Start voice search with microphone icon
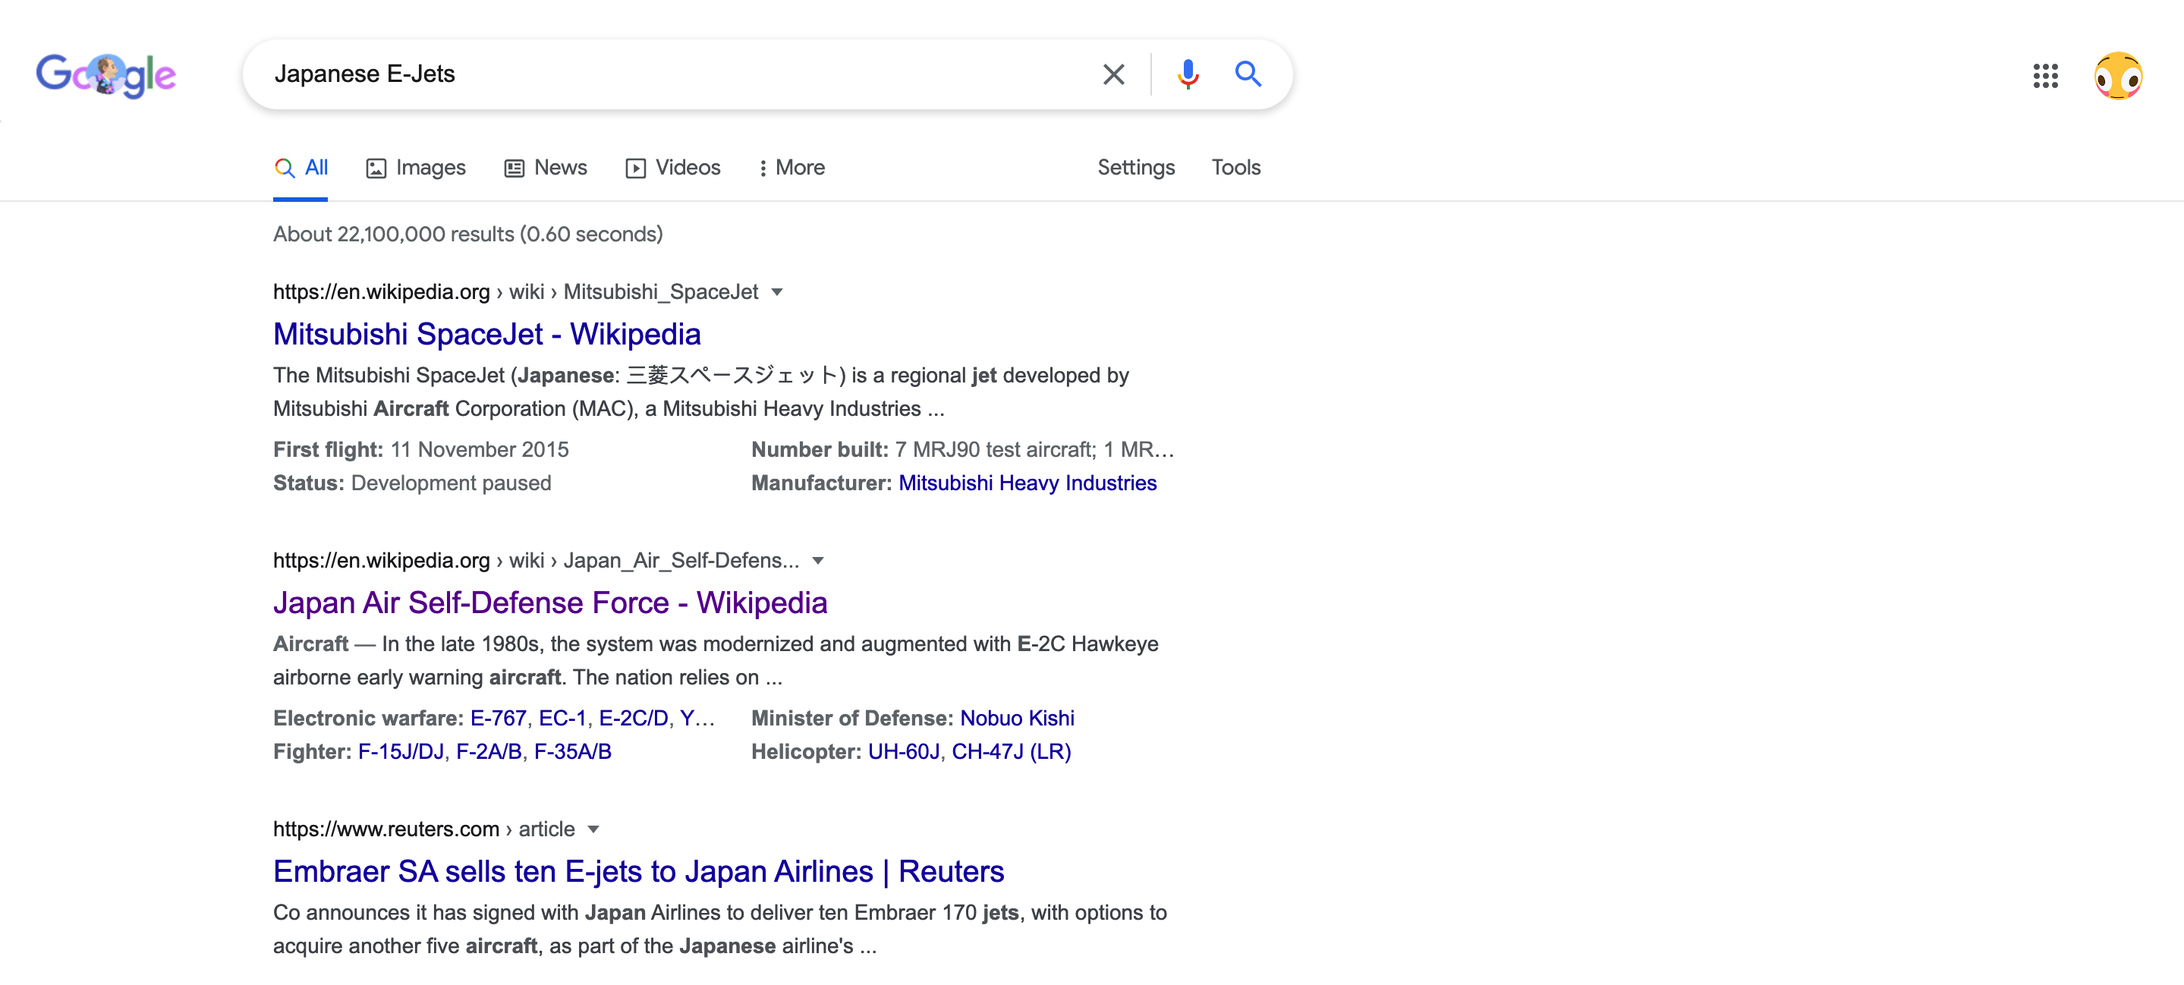The height and width of the screenshot is (985, 2184). coord(1188,74)
